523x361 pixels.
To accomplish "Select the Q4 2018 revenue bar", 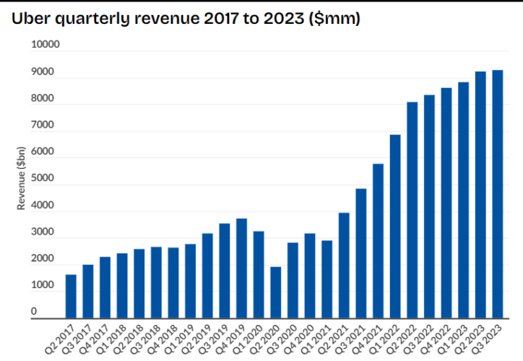I will click(173, 283).
